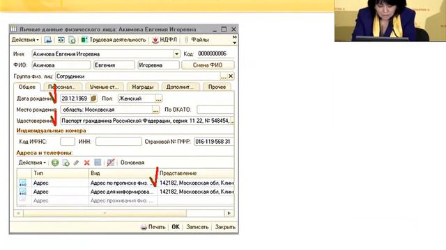Viewport: 446px width, 250px height.
Task: Open the addresses Действия menu
Action: click(32, 162)
